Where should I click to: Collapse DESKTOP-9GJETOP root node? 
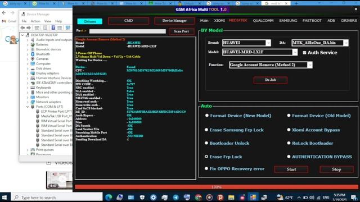tap(22, 35)
